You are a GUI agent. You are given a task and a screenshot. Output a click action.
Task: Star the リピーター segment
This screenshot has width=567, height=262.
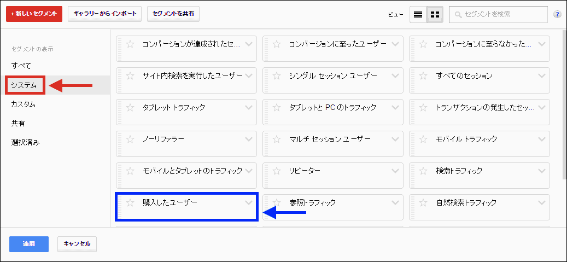(277, 171)
